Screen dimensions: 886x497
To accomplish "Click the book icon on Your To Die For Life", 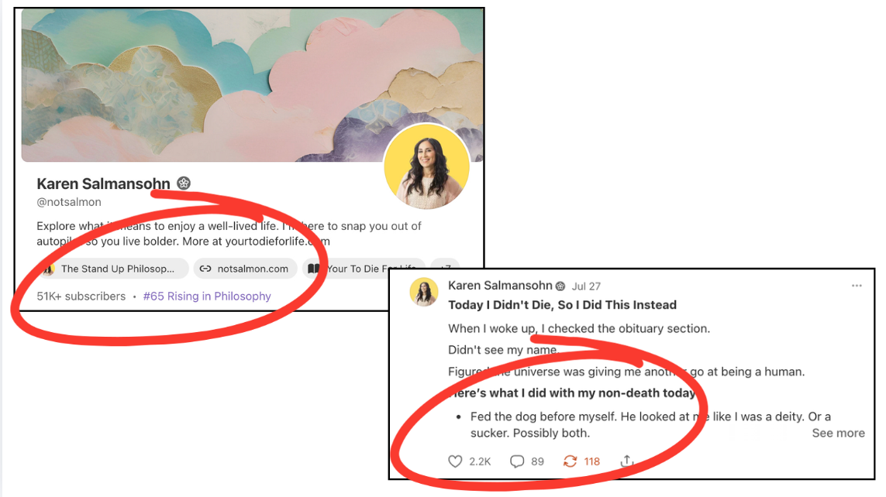I will click(314, 269).
